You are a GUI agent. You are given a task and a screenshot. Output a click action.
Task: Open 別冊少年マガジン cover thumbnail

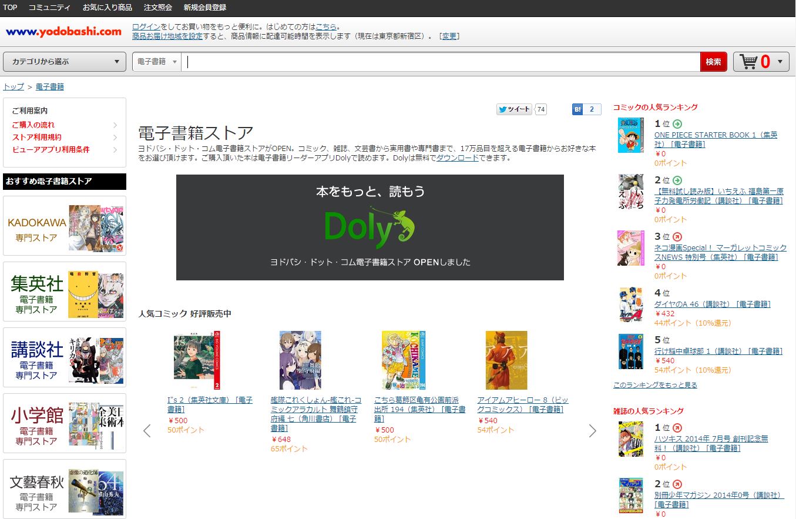tap(630, 495)
